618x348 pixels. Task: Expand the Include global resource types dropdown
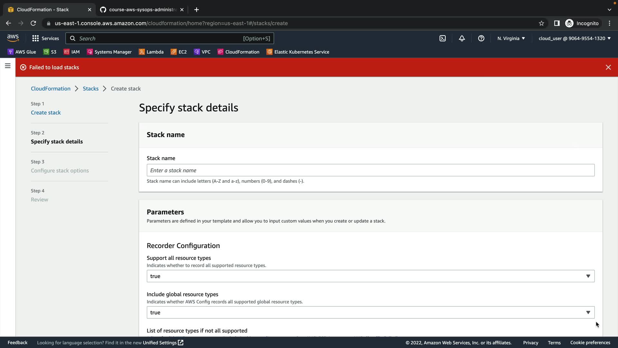pyautogui.click(x=370, y=313)
